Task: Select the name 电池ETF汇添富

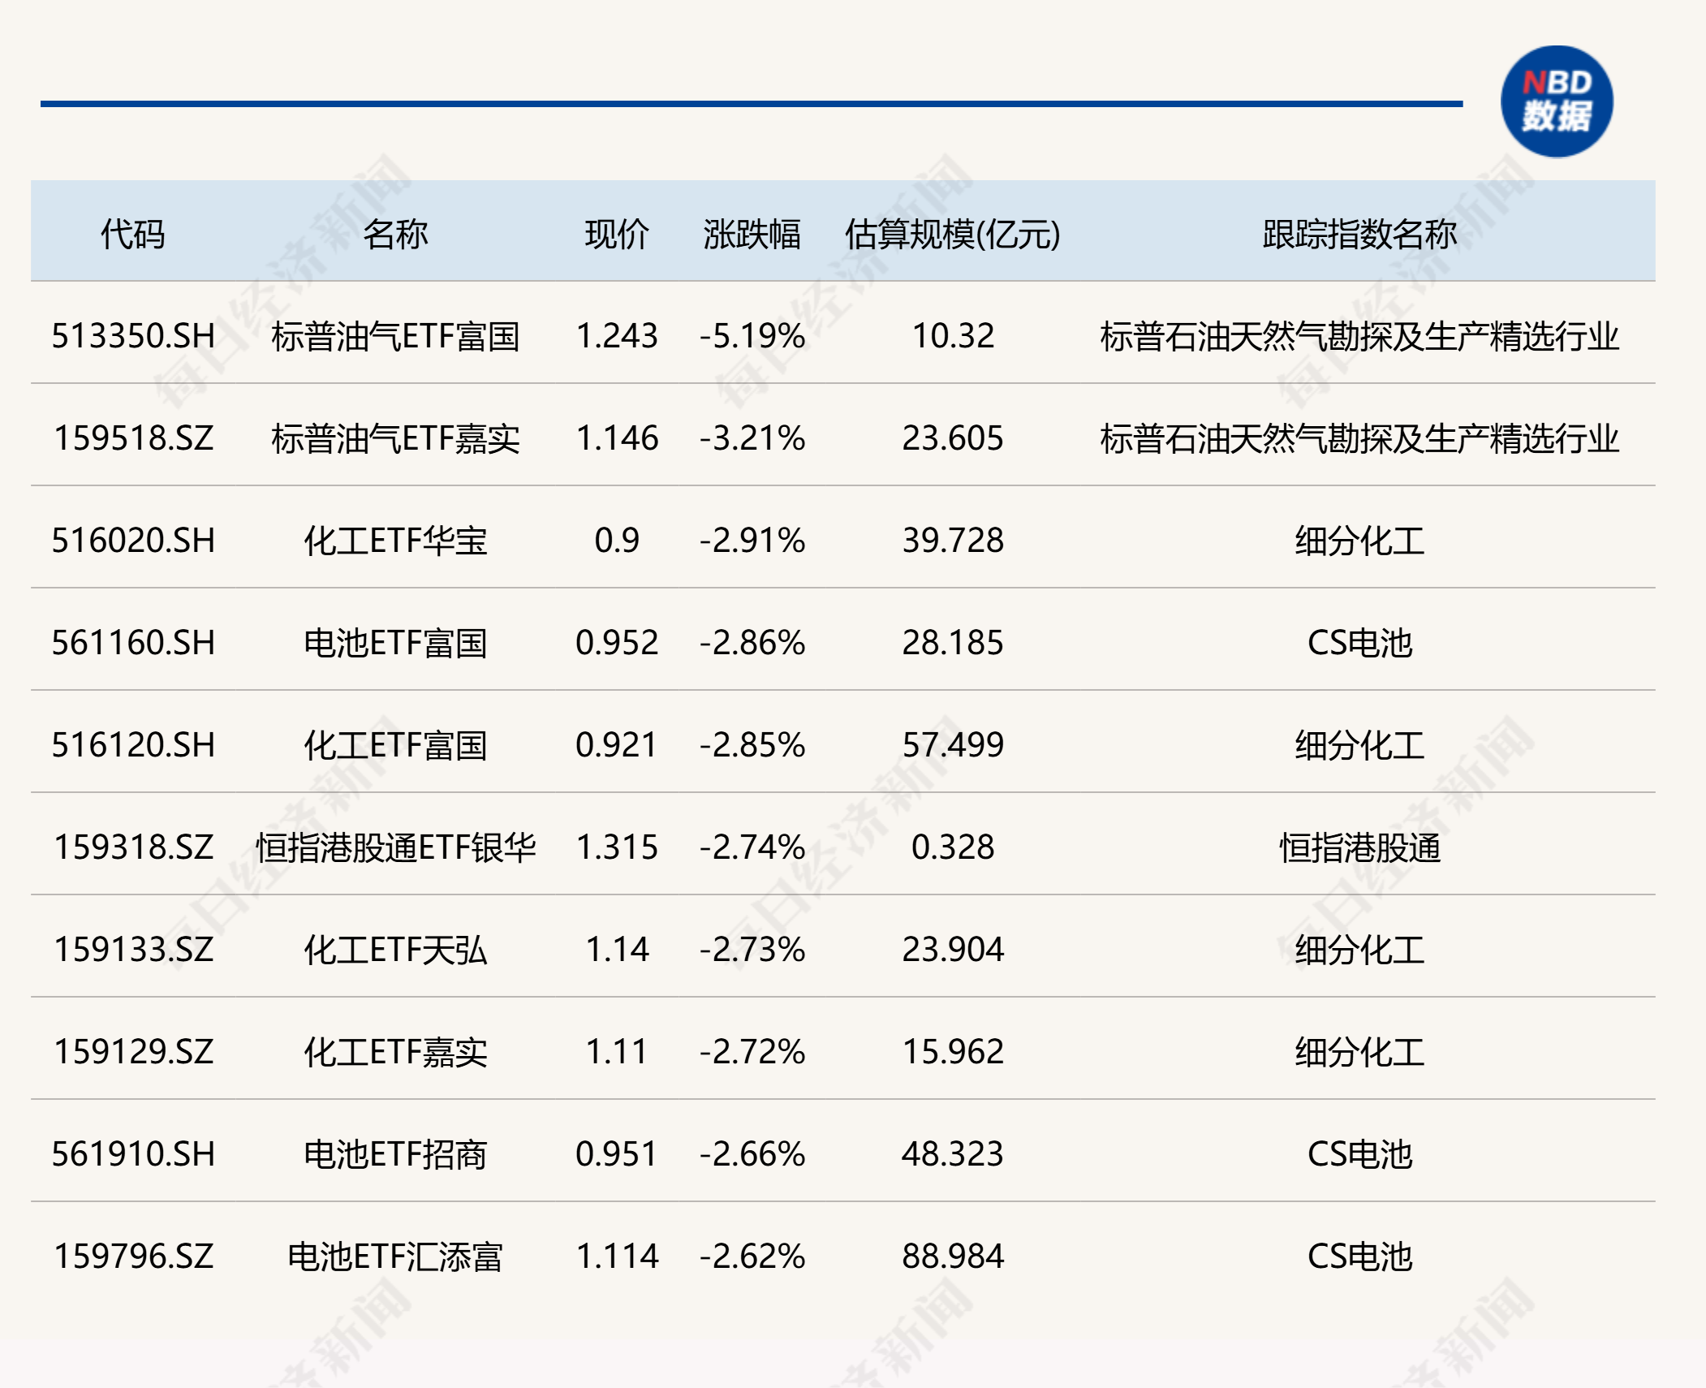Action: coord(395,1257)
